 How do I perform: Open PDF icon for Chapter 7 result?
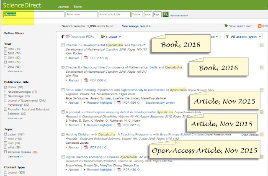[x=86, y=58]
